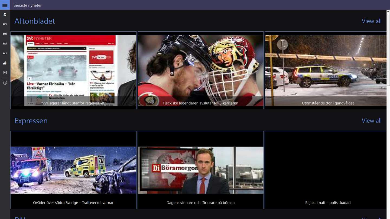Image resolution: width=390 pixels, height=219 pixels.
Task: Click the 'Senaste nyheter' title
Action: pos(28,5)
